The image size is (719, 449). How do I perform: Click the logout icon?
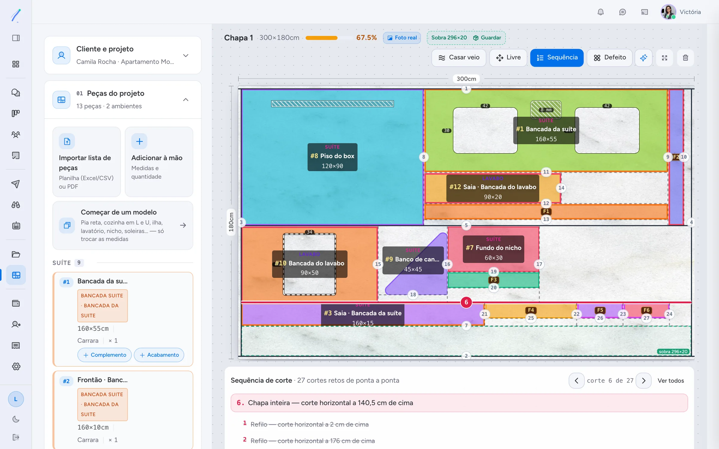coord(16,437)
